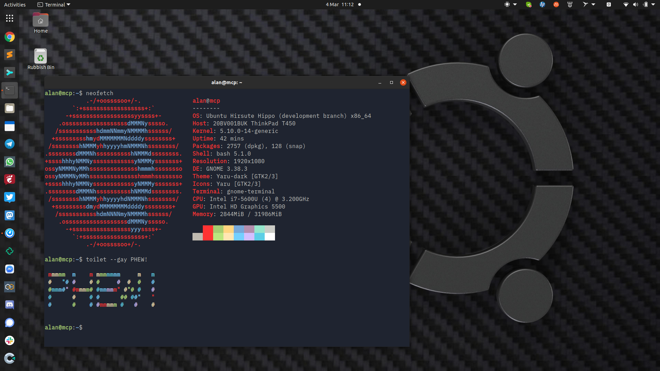Click the CPU chip indicator in top bar
The image size is (660, 371).
point(507,4)
